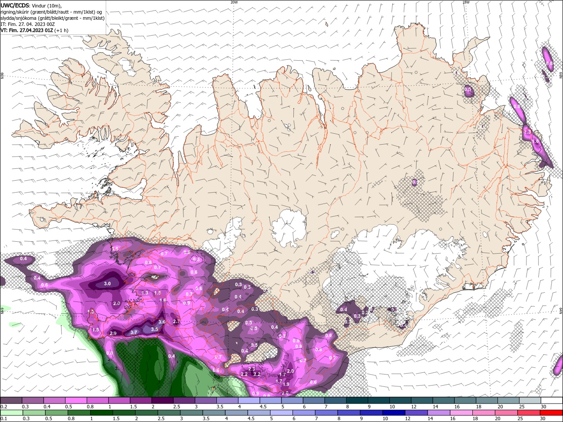
Task: Select the top-row swatch above 0.8
Action: pyautogui.click(x=97, y=400)
